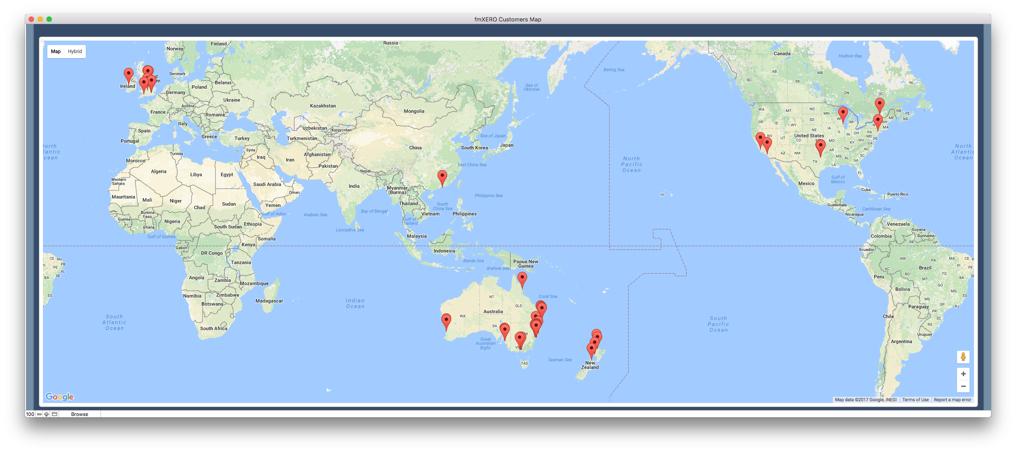Screen dimensions: 1016x453
Task: Open the Report a map error link
Action: (x=952, y=400)
